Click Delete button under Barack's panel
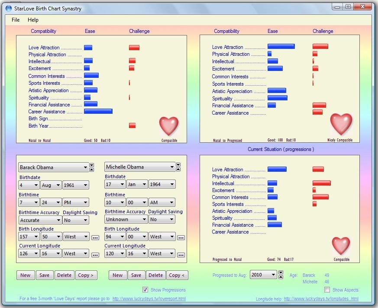Screen dimensions: 378x308 64,275
